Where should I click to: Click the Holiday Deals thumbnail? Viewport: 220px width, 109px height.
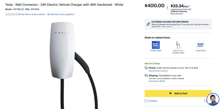(156, 45)
